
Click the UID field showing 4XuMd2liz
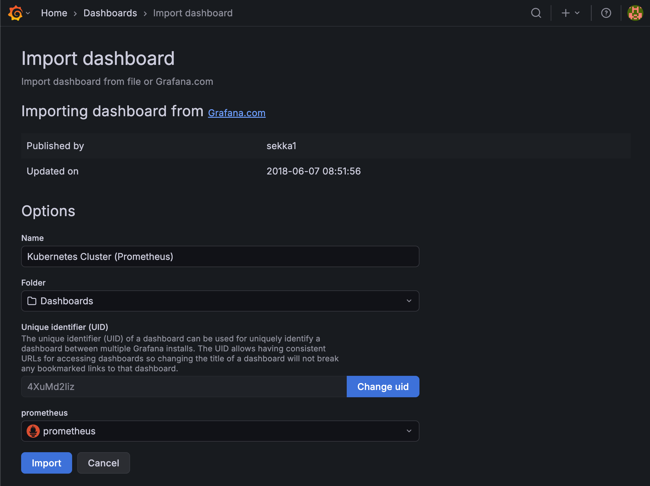(x=181, y=386)
